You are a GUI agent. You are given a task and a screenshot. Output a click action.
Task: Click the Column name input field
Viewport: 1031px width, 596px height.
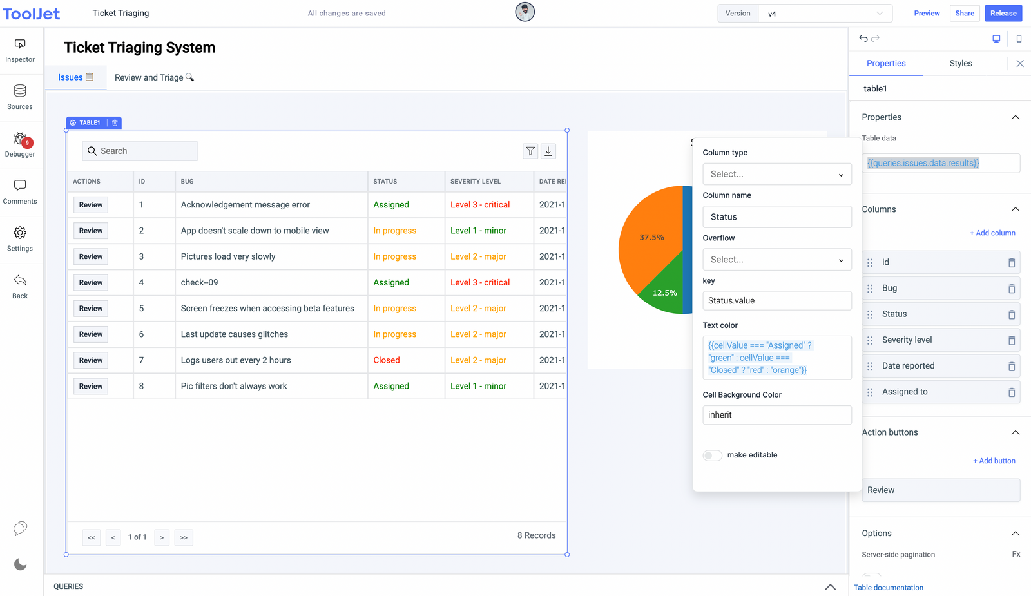777,217
